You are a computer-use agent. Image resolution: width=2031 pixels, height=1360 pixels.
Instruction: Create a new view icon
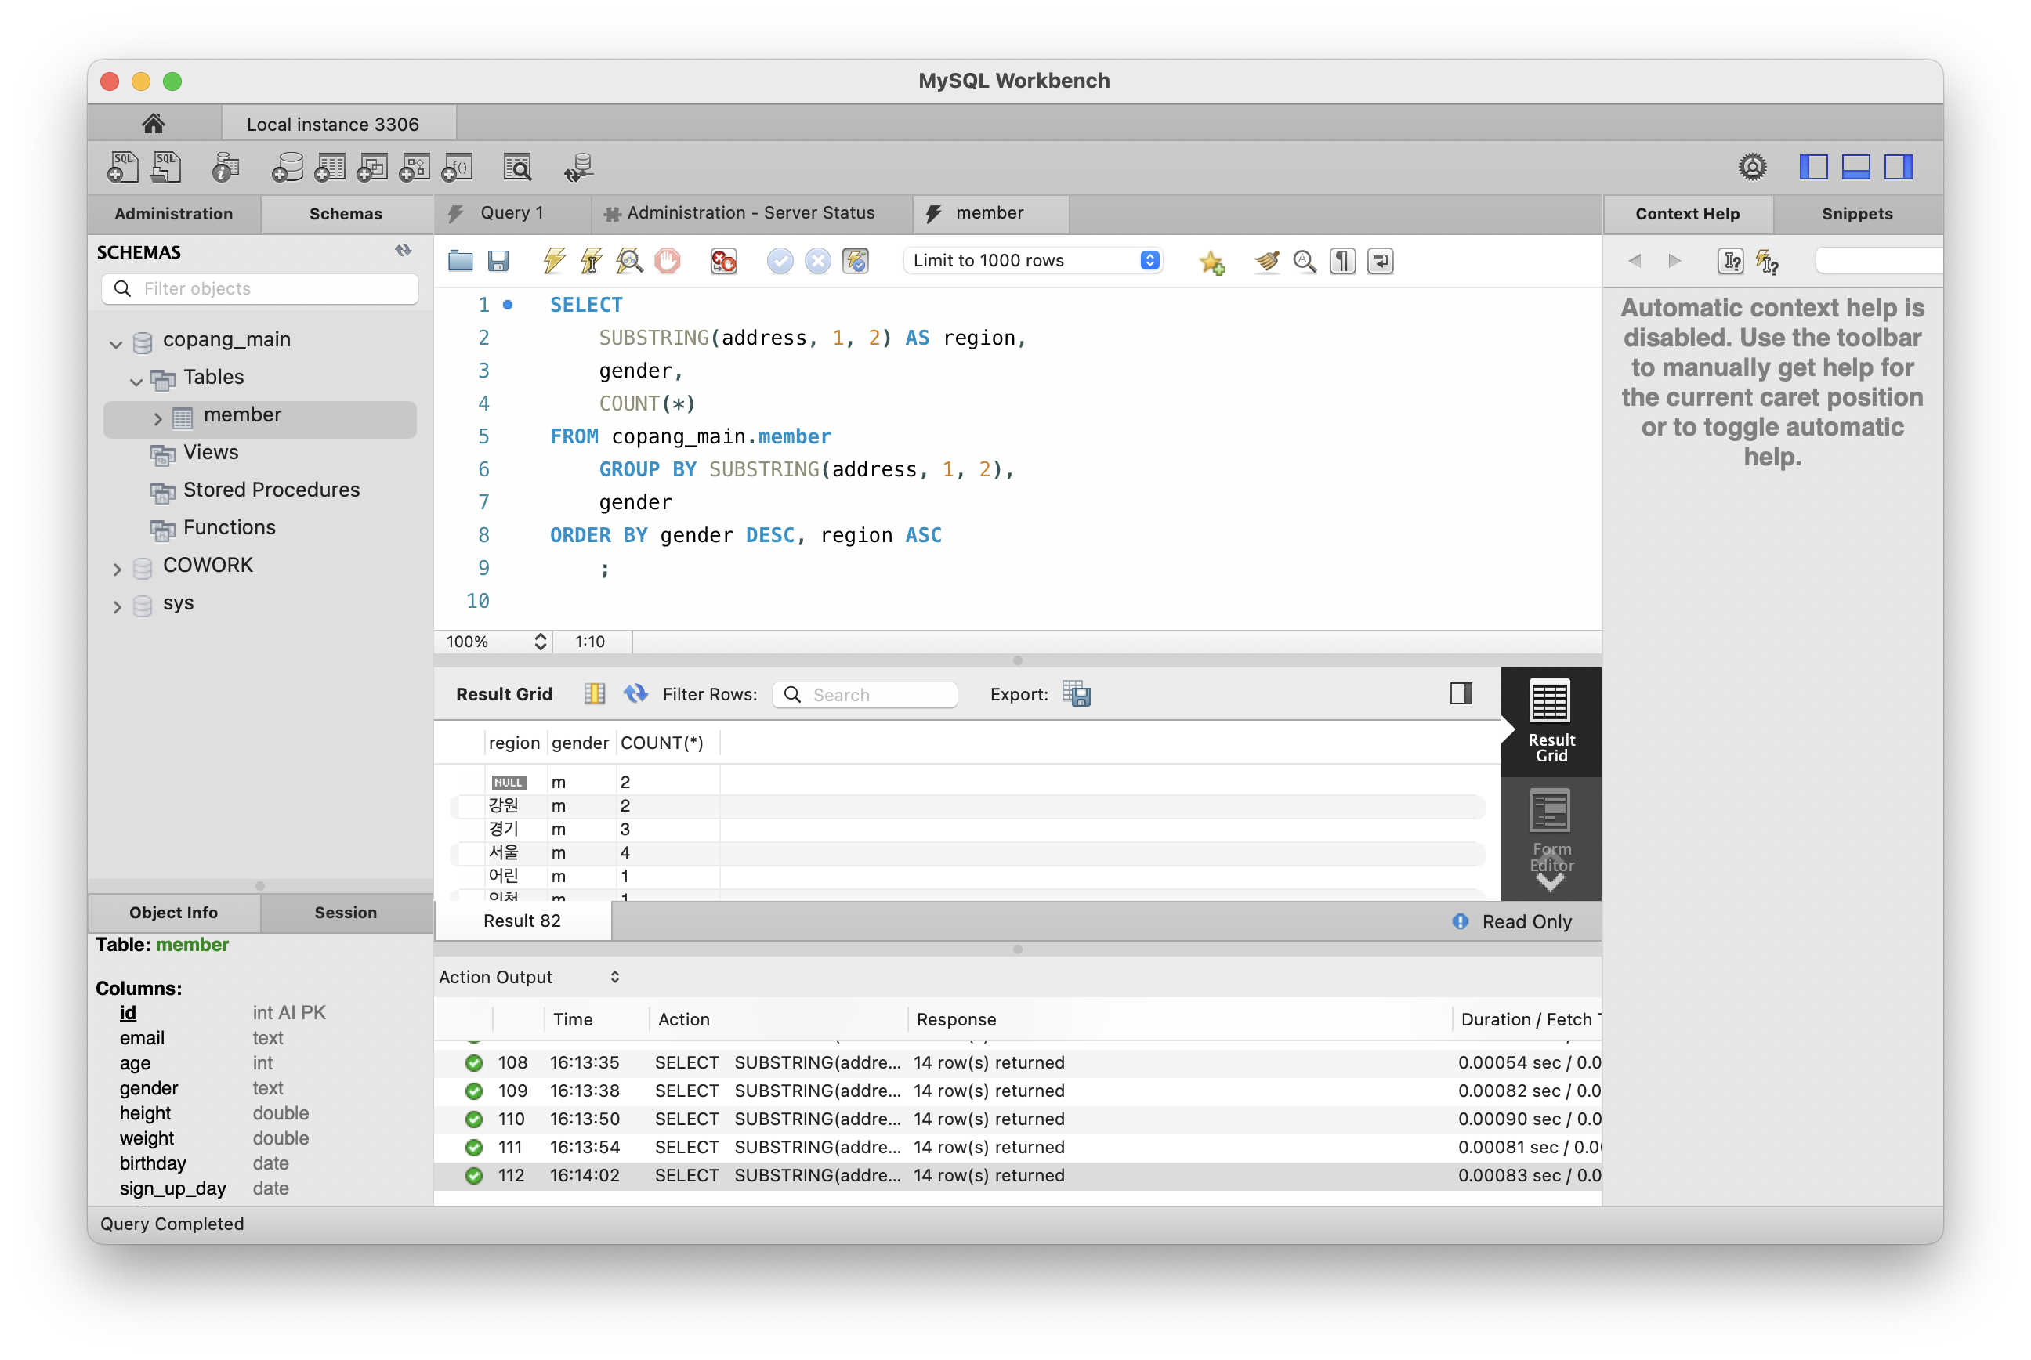click(372, 167)
